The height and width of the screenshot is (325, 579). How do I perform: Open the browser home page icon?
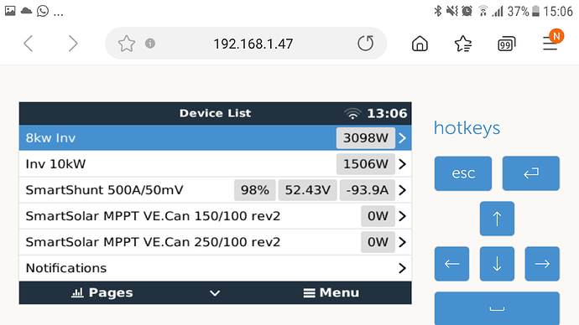point(420,44)
